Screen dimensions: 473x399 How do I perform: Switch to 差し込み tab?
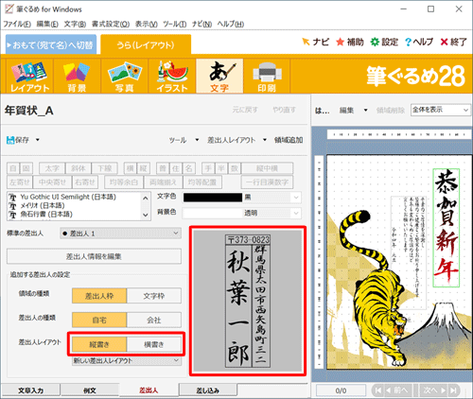[208, 390]
